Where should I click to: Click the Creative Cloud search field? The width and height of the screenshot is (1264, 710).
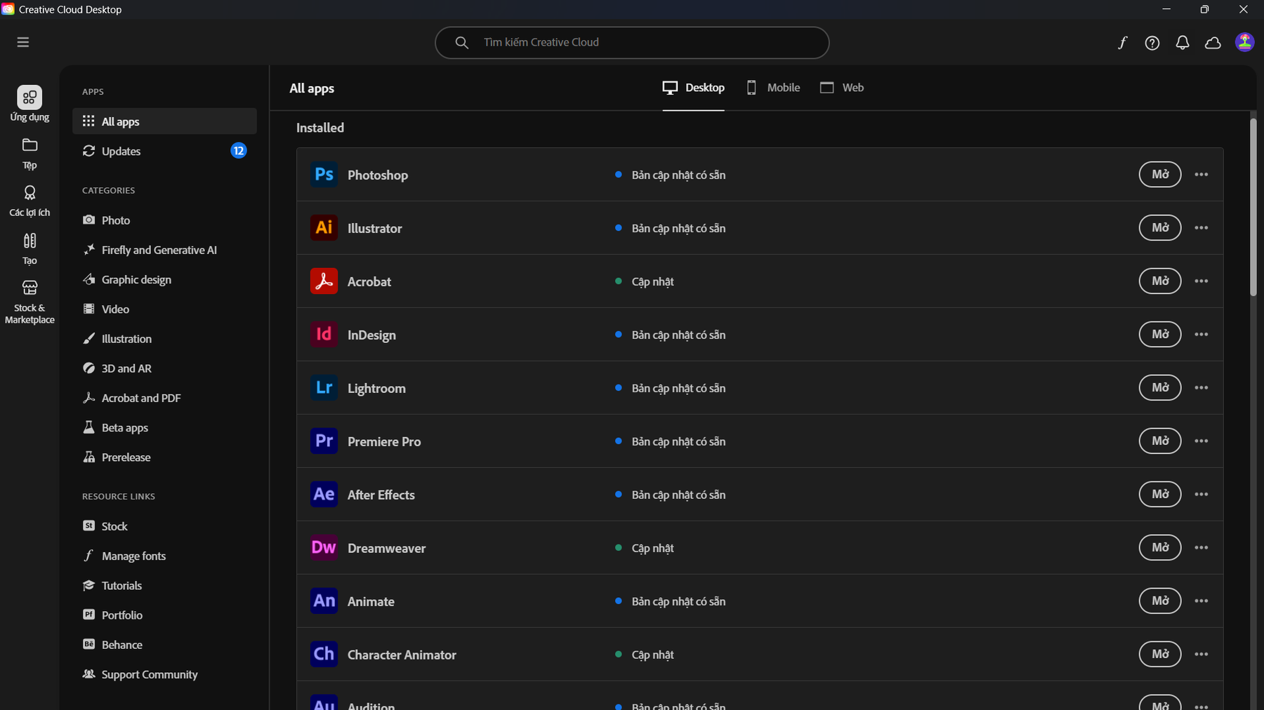coord(632,43)
